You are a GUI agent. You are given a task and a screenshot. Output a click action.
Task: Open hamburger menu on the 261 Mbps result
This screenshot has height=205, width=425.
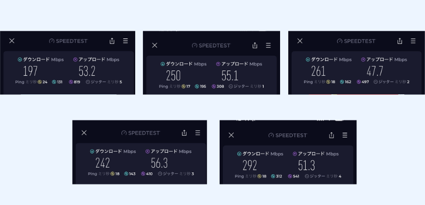[414, 41]
